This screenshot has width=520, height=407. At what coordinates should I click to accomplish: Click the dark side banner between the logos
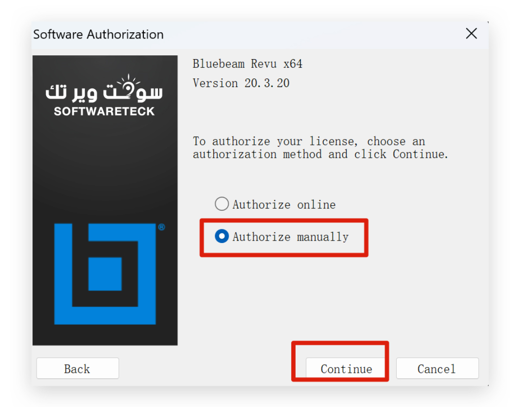pyautogui.click(x=105, y=169)
